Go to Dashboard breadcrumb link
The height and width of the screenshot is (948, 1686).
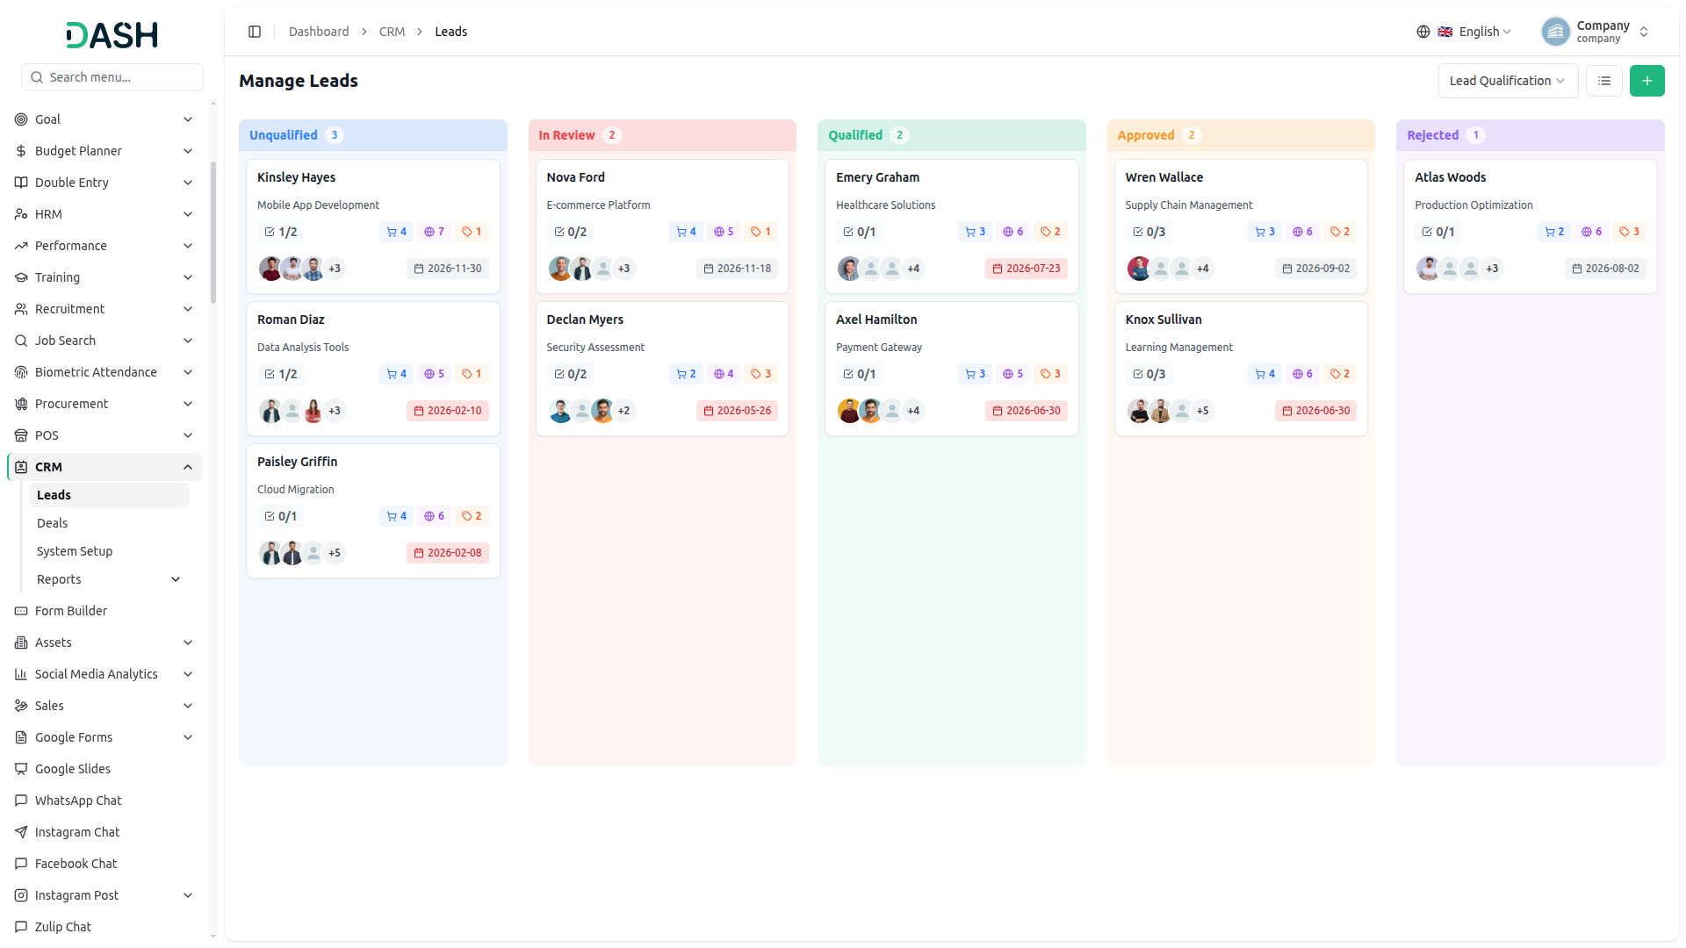click(319, 32)
